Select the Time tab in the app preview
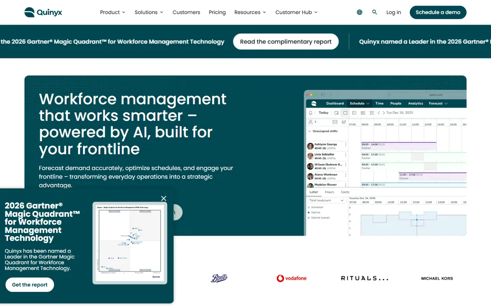Image resolution: width=491 pixels, height=307 pixels. tap(379, 104)
